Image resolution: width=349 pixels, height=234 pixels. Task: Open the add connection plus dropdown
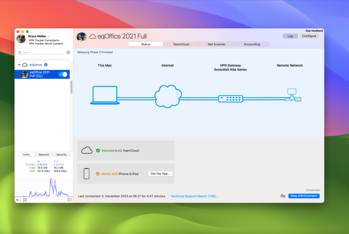(x=17, y=200)
